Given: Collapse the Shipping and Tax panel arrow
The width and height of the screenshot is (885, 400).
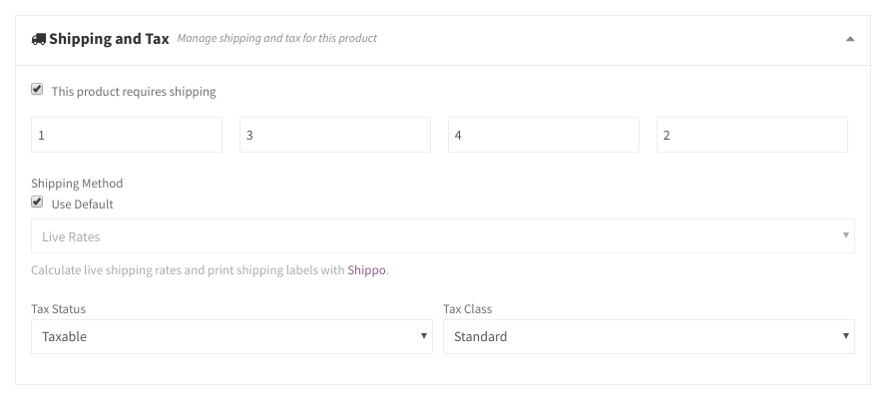Looking at the screenshot, I should click(849, 39).
